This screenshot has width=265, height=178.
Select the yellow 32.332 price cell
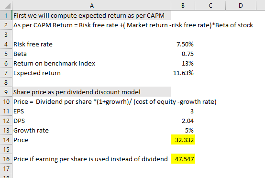coord(183,140)
